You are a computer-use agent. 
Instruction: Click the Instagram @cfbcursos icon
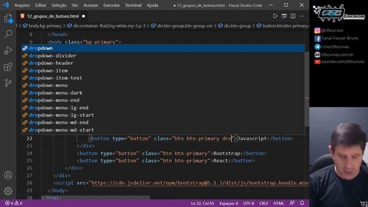317,30
